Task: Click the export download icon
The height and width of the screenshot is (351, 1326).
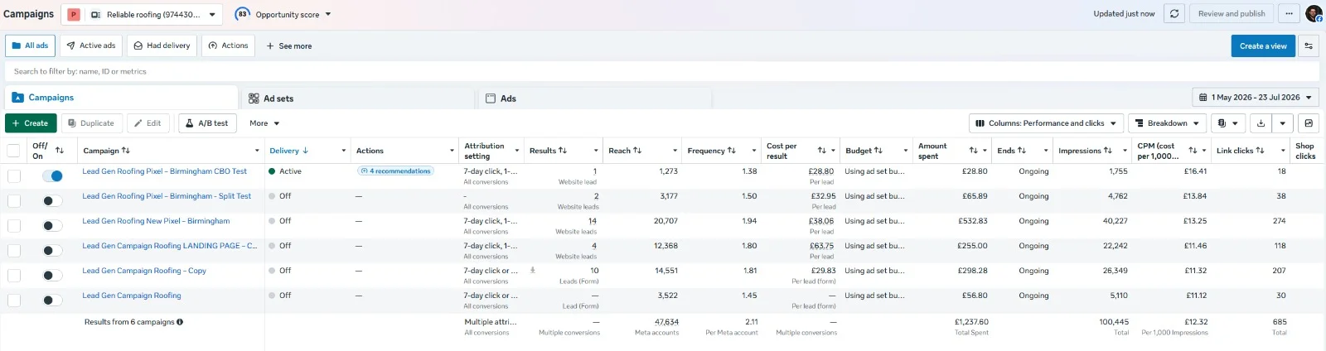Action: [1261, 123]
